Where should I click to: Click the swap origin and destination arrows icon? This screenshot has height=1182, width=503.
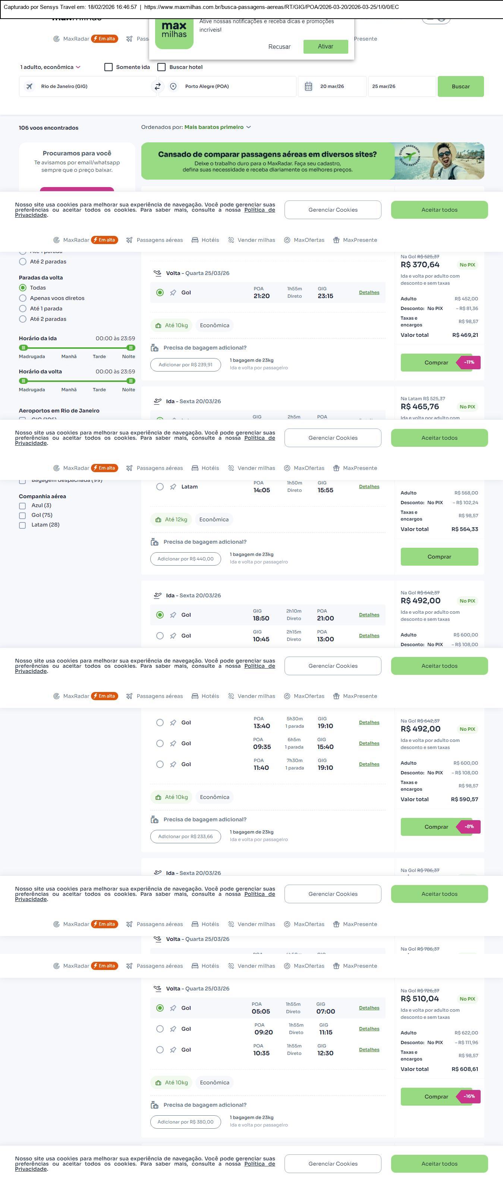tap(157, 86)
